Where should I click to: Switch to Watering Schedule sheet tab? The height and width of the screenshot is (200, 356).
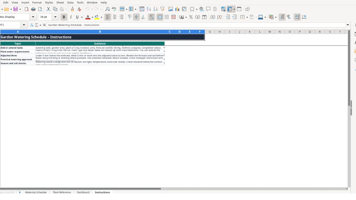click(36, 192)
